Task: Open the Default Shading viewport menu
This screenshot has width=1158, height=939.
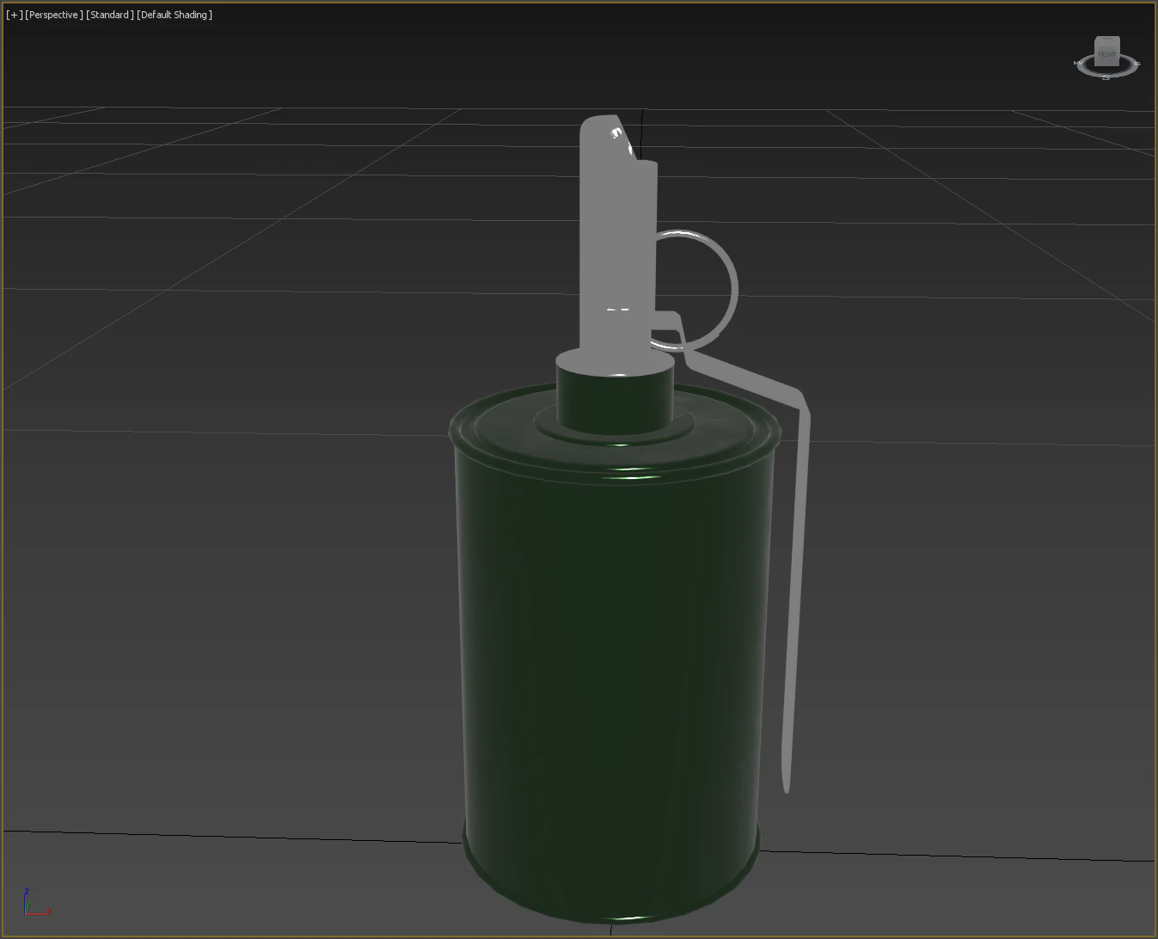Action: pyautogui.click(x=174, y=14)
